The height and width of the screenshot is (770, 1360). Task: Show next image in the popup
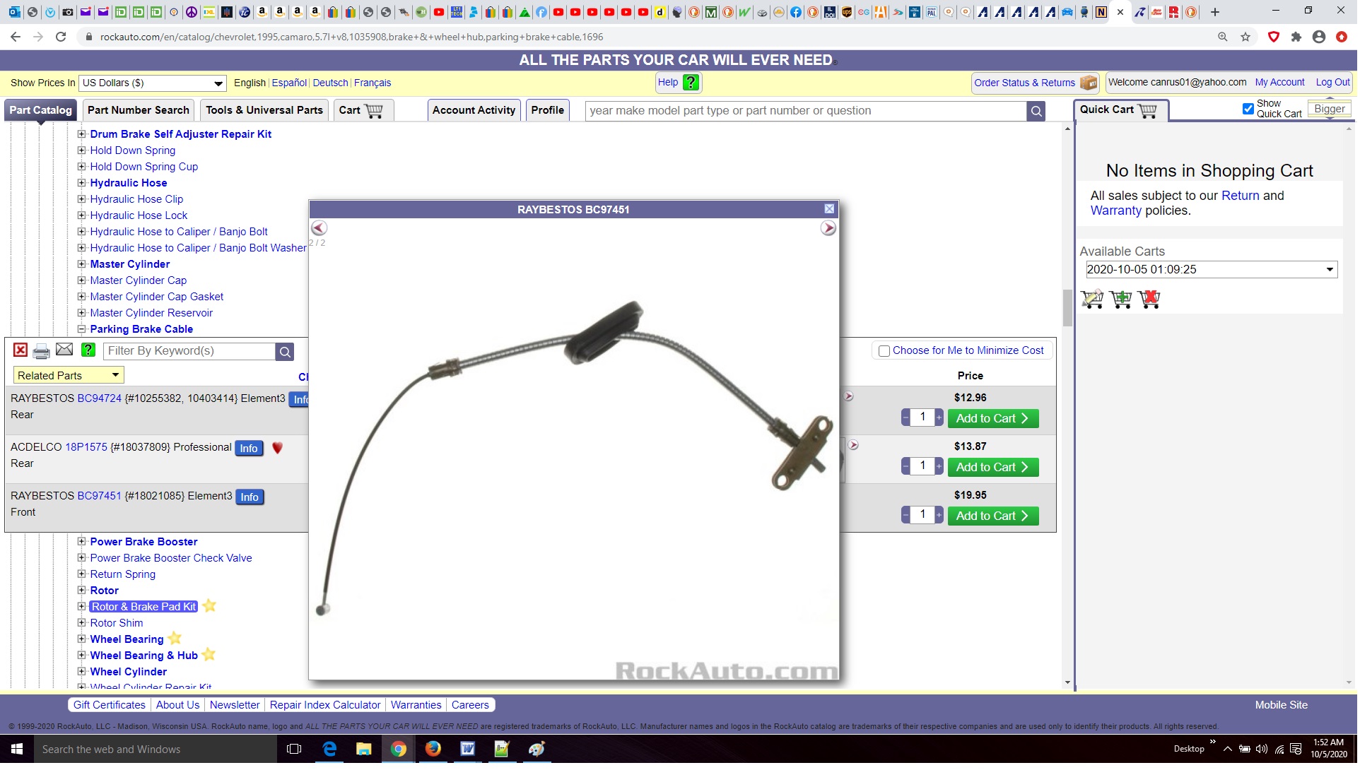tap(830, 228)
